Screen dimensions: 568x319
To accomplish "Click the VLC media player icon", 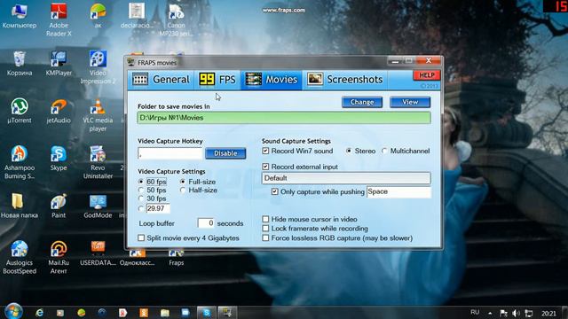I will (x=98, y=114).
